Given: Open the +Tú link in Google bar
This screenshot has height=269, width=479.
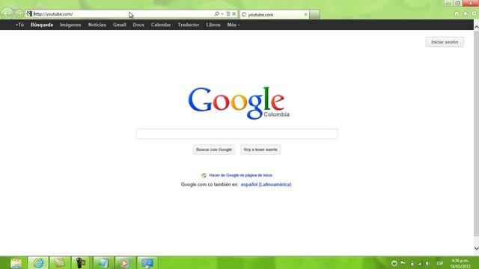Looking at the screenshot, I should pos(19,25).
